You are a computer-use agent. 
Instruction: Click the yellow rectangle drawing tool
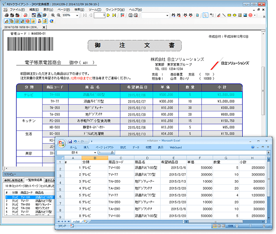(x=229, y=15)
